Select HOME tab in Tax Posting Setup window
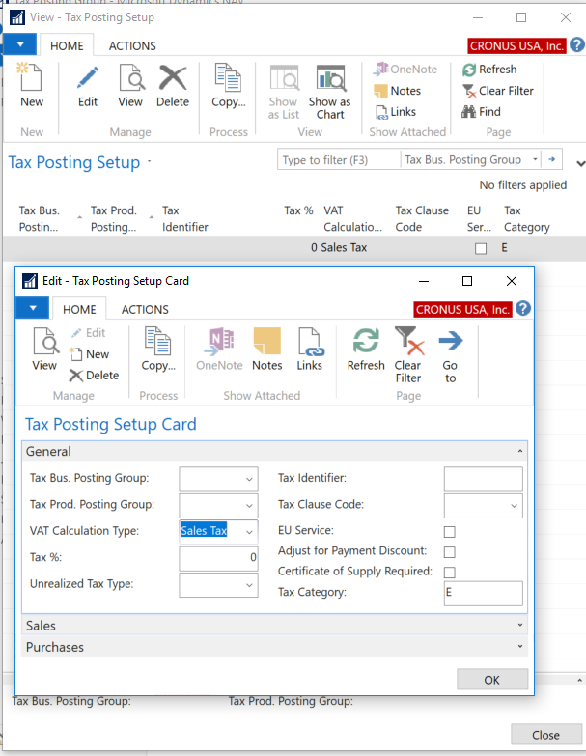586x756 pixels. [67, 45]
